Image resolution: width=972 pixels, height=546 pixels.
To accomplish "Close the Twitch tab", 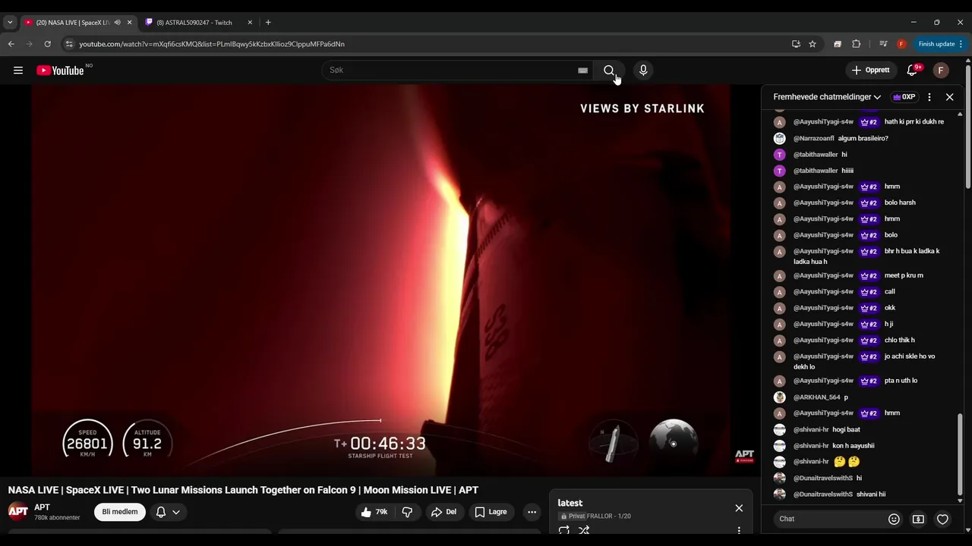I will pyautogui.click(x=250, y=23).
